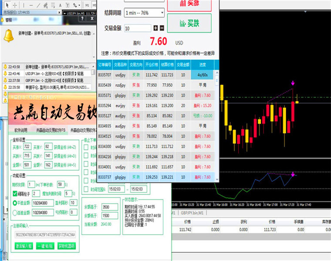Enable the 时间范围6 checkbox

[86, 189]
